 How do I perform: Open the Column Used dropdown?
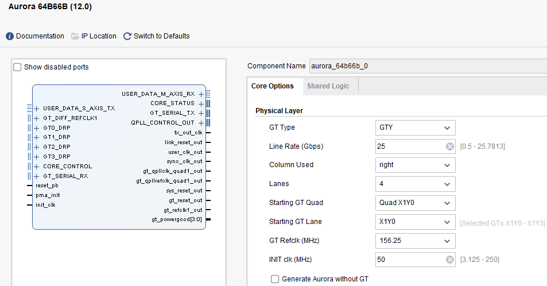click(x=415, y=165)
